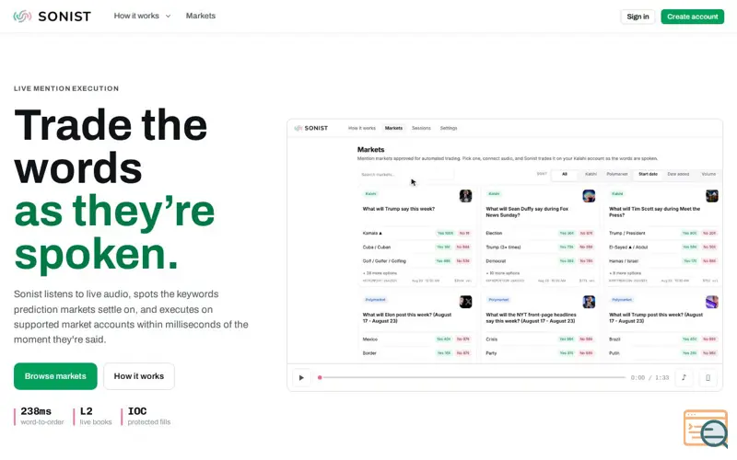The image size is (737, 460).
Task: Click Yes on the Mexico row
Action: click(x=444, y=339)
